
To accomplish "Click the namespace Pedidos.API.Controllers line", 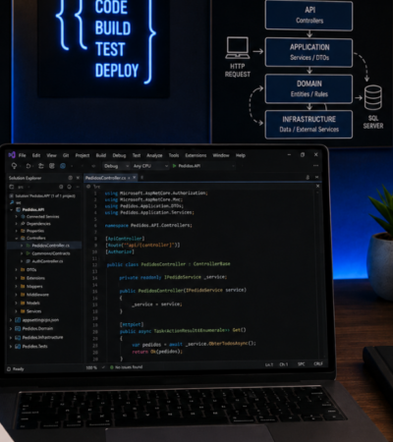I will click(x=148, y=225).
